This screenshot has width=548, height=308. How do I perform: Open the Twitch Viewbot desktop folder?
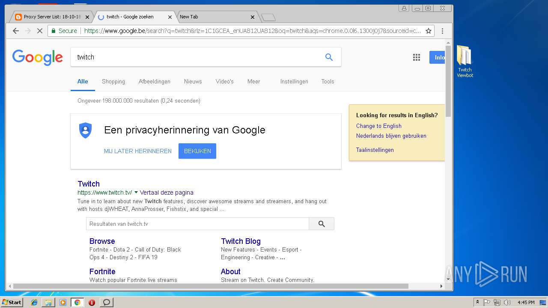tap(465, 61)
